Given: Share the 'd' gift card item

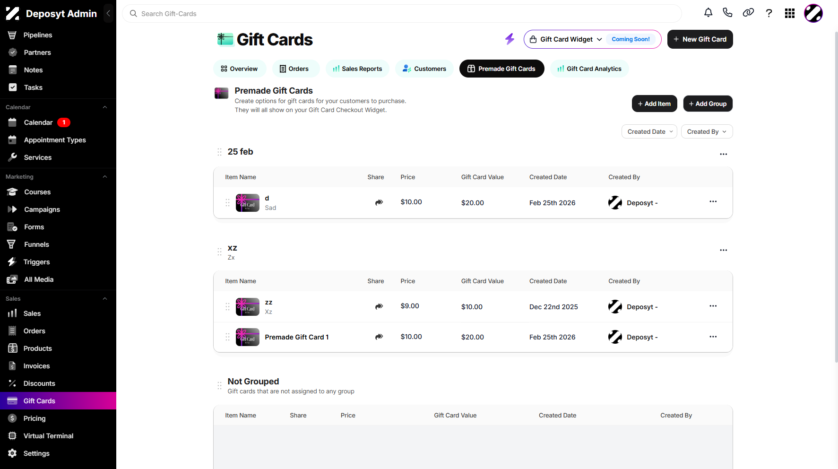Looking at the screenshot, I should point(379,202).
